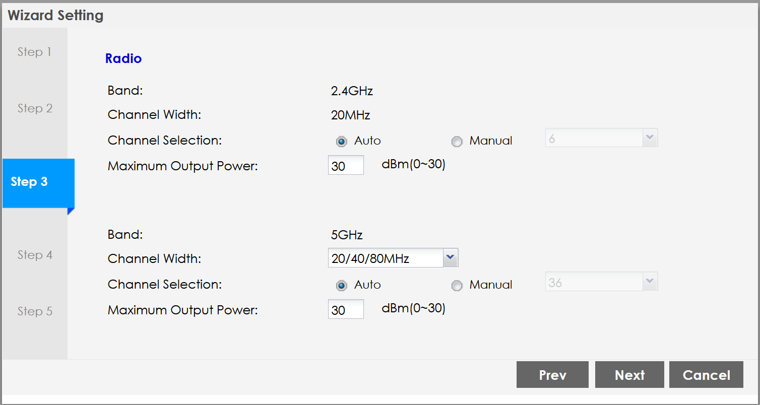760x405 pixels.
Task: Switch to Step 5 in the sidebar
Action: 35,311
